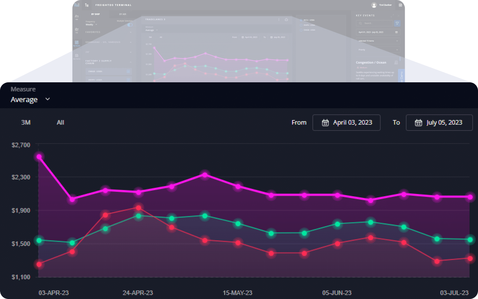Expand the Key Events panel with arrows icon
This screenshot has height=299, width=478.
pyautogui.click(x=392, y=16)
